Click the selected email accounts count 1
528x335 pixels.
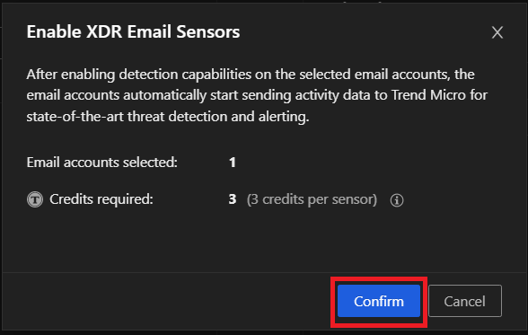pos(233,163)
